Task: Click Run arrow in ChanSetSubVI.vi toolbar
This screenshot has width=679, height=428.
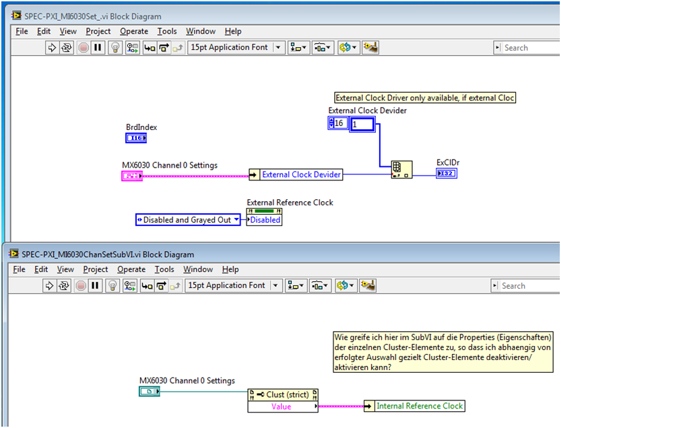Action: 49,285
